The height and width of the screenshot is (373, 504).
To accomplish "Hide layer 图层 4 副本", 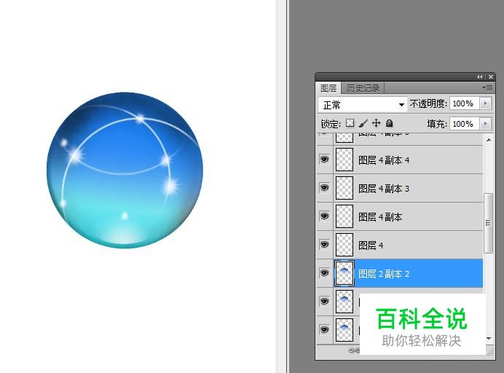I will pyautogui.click(x=325, y=216).
